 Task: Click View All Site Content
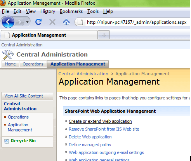(x=24, y=96)
